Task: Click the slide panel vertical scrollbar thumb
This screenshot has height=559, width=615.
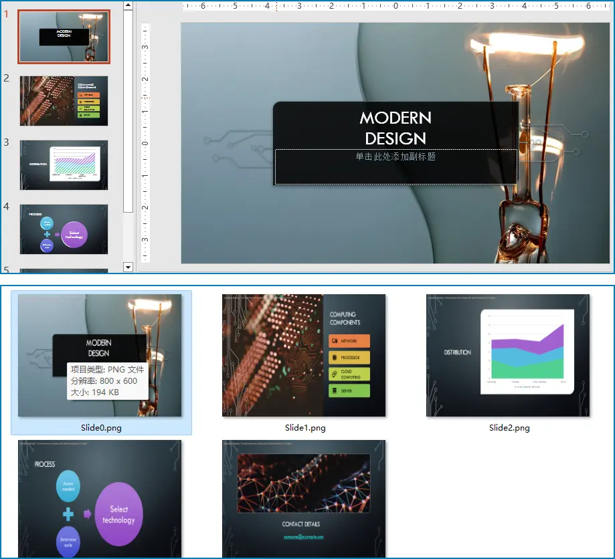Action: 128,110
